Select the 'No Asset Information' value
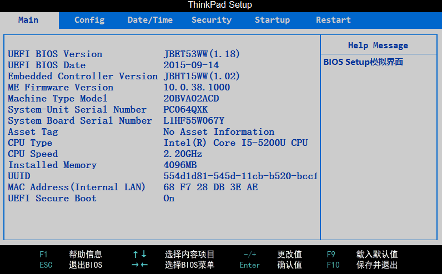442x274 pixels. click(x=219, y=131)
